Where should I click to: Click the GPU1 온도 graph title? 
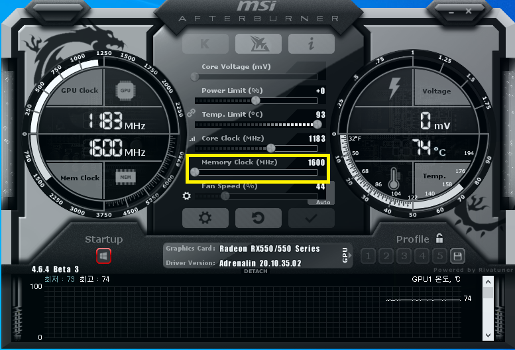tap(436, 279)
